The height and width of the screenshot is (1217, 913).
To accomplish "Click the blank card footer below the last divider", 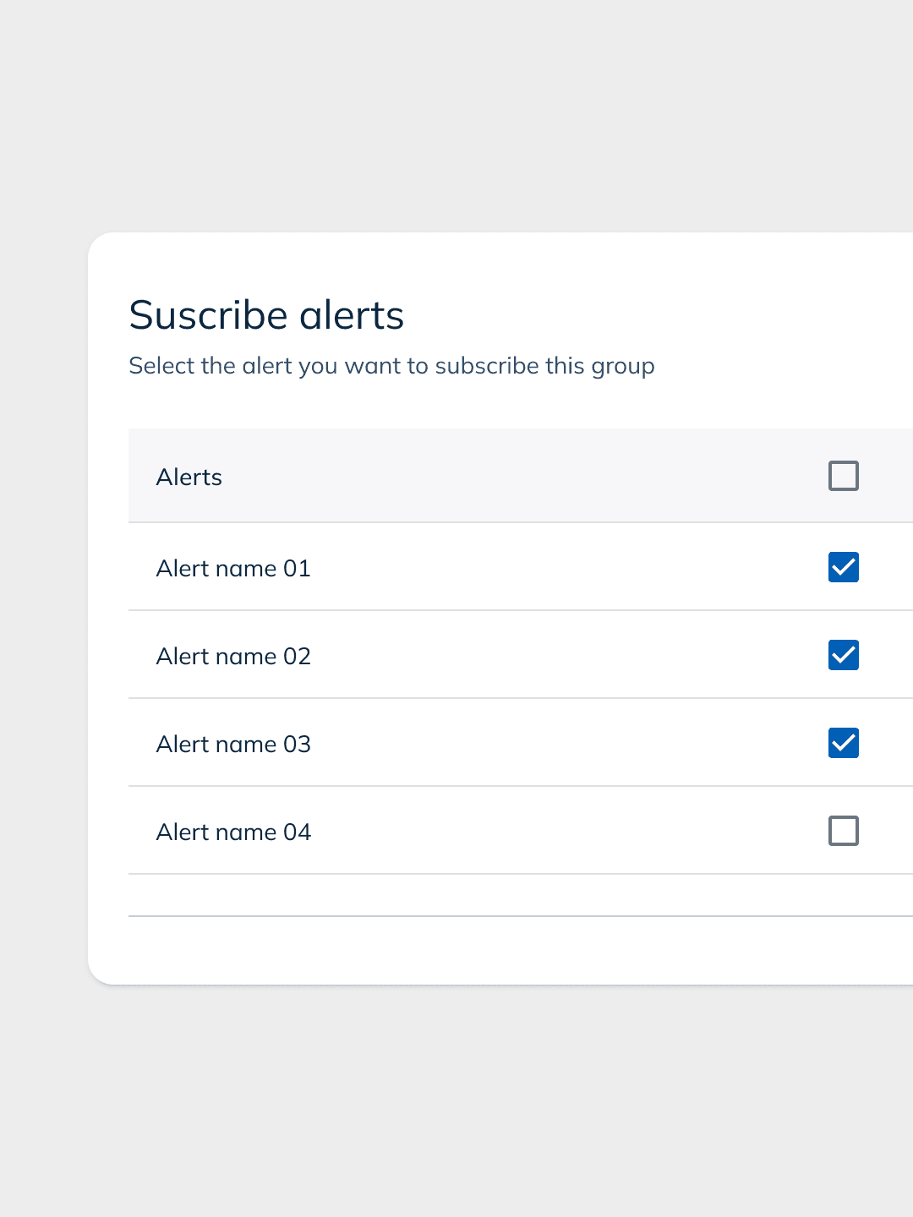I will coord(507,951).
